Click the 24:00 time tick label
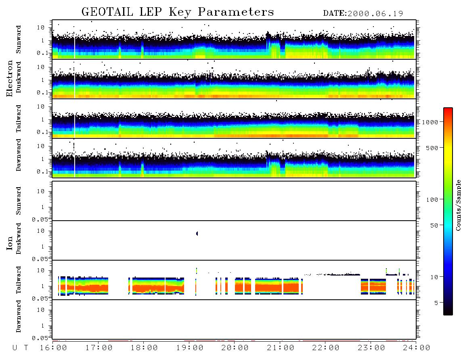Viewport: 461px width, 355px height. coord(417,348)
